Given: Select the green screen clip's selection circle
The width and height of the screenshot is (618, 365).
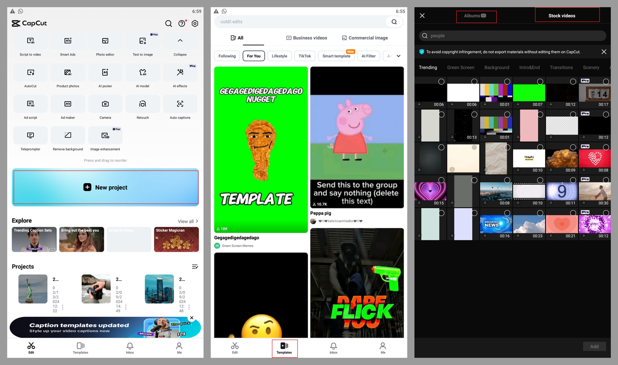Looking at the screenshot, I should pyautogui.click(x=540, y=80).
